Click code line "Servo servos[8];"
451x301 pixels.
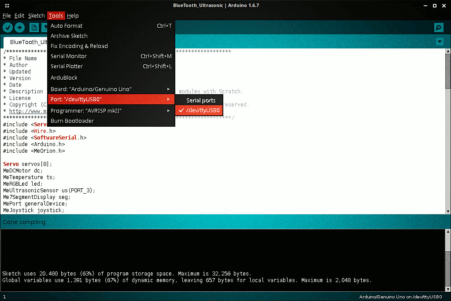(x=28, y=164)
